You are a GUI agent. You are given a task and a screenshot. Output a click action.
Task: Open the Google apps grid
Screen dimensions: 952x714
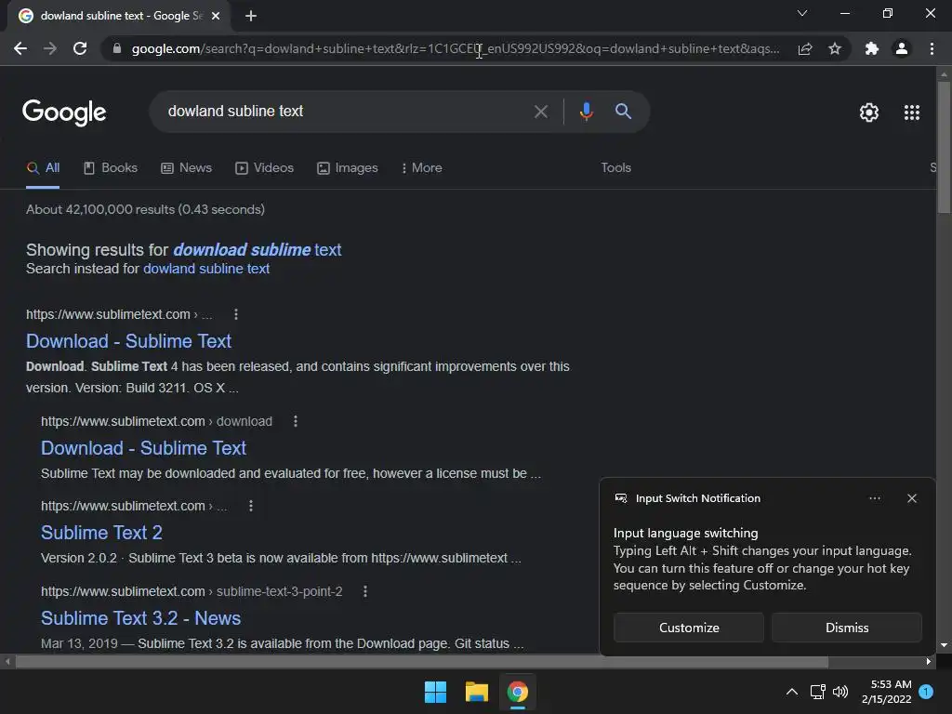pyautogui.click(x=912, y=112)
